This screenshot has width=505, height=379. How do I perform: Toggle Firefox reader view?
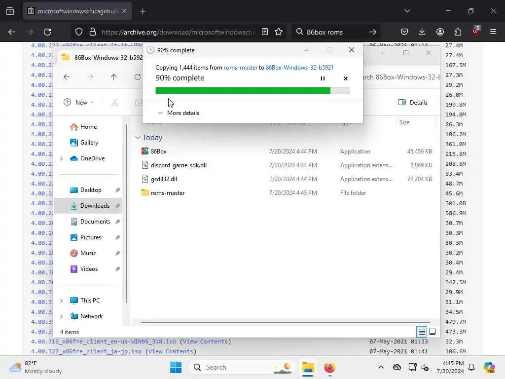pos(265,32)
